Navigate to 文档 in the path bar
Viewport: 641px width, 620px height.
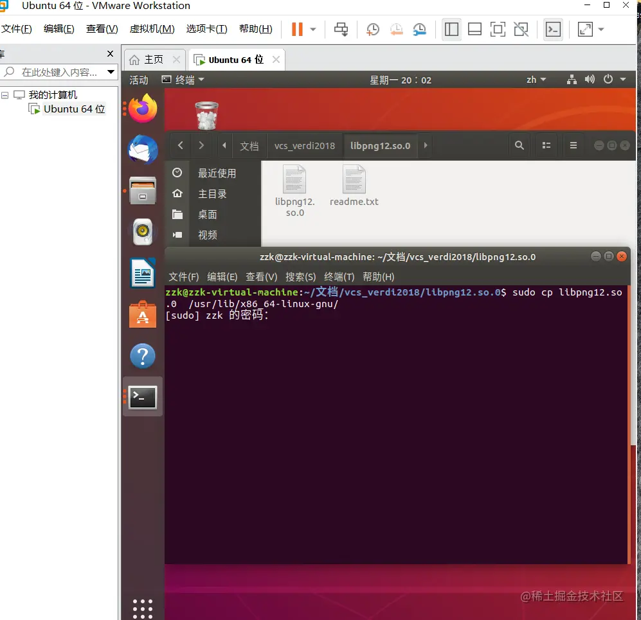pyautogui.click(x=249, y=146)
